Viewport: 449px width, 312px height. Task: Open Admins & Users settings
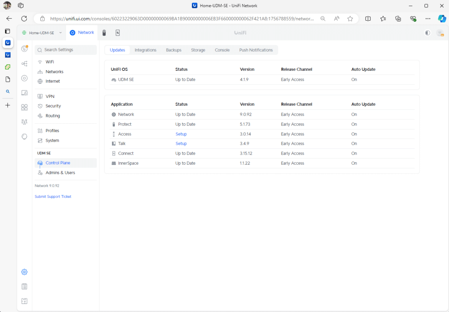(66, 173)
